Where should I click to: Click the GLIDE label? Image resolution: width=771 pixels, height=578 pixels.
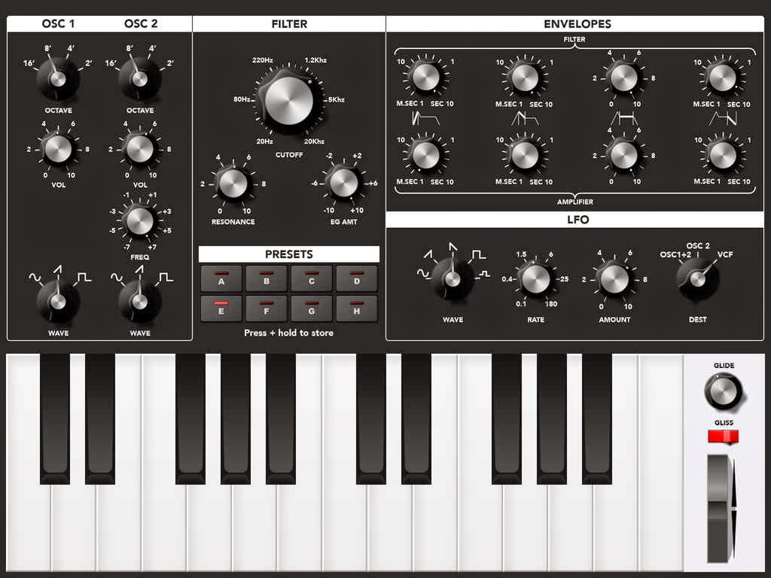click(724, 366)
